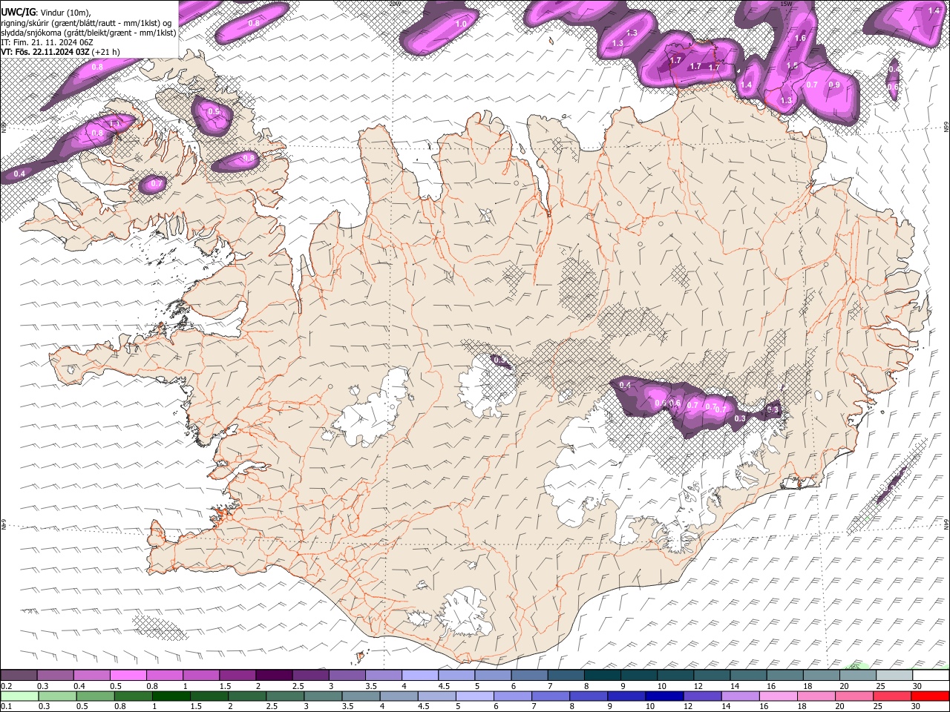950x712 pixels.
Task: Pick lower legend swatch between 0.1 and 0.3
Action: click(19, 696)
